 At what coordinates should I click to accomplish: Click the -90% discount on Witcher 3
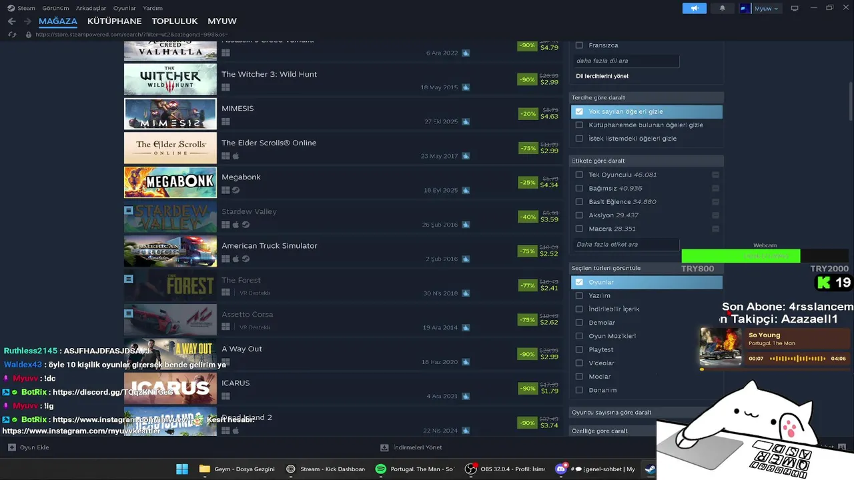[528, 79]
